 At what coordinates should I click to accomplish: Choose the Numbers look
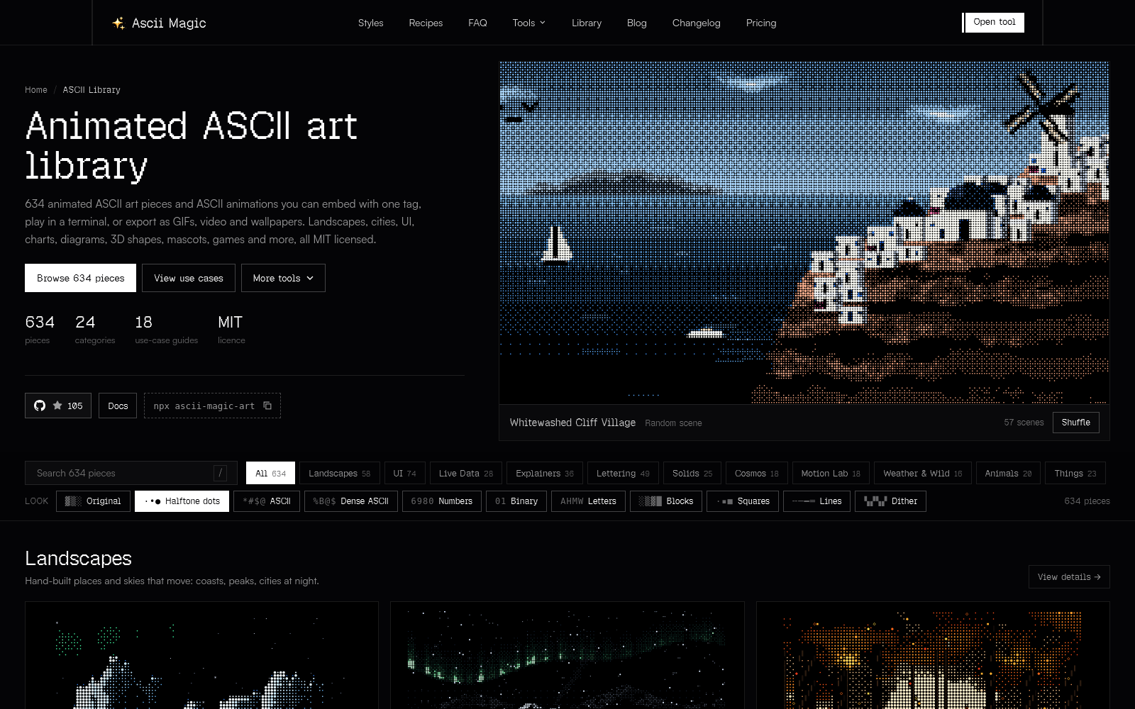[442, 501]
